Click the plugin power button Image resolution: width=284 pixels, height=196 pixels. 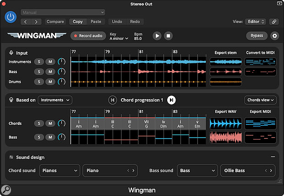(x=11, y=17)
